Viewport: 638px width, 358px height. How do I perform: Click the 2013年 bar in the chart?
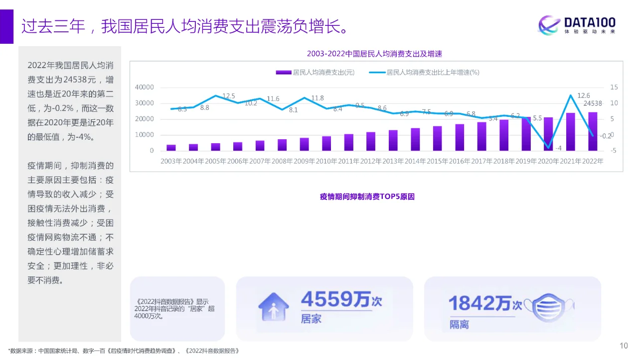393,140
